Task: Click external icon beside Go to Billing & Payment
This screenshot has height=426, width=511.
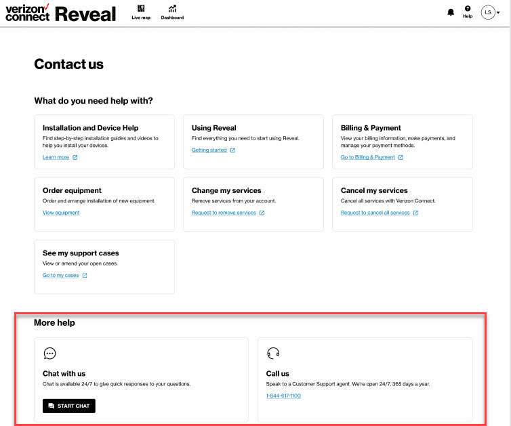Action: [x=401, y=157]
